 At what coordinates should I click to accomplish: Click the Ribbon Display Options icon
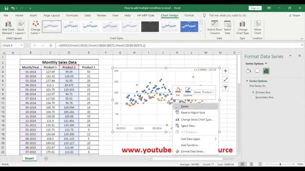coord(269,8)
